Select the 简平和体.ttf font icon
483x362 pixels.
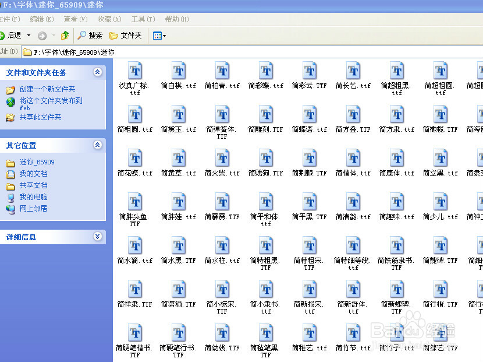[x=266, y=202]
